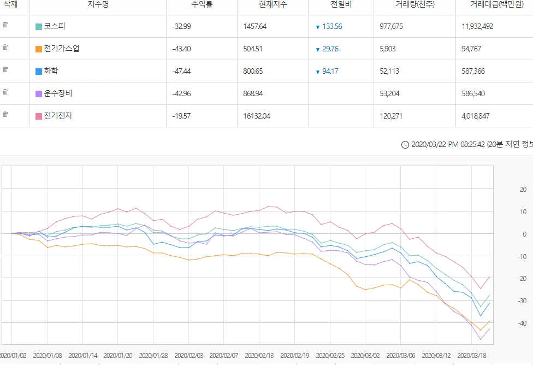
Task: Click the trading volume 5,903
Action: pyautogui.click(x=388, y=49)
